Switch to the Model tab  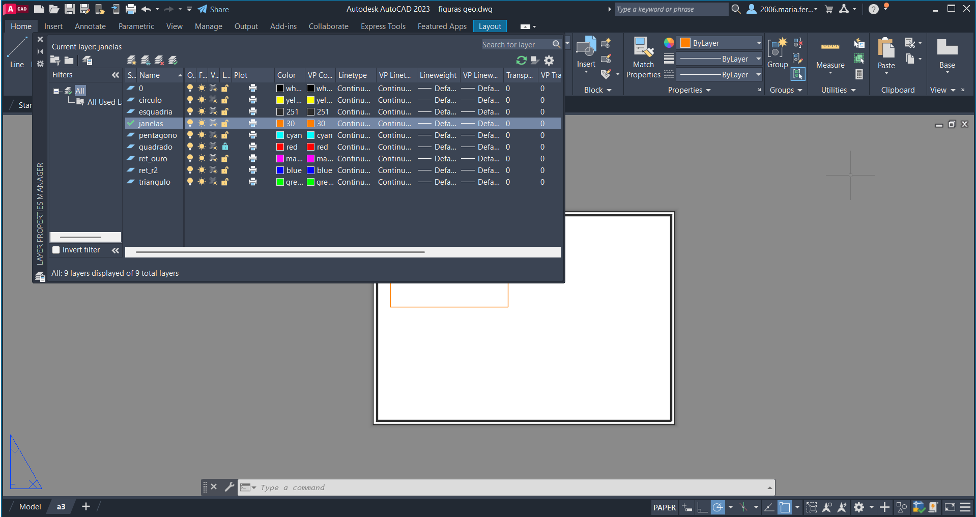pyautogui.click(x=30, y=507)
